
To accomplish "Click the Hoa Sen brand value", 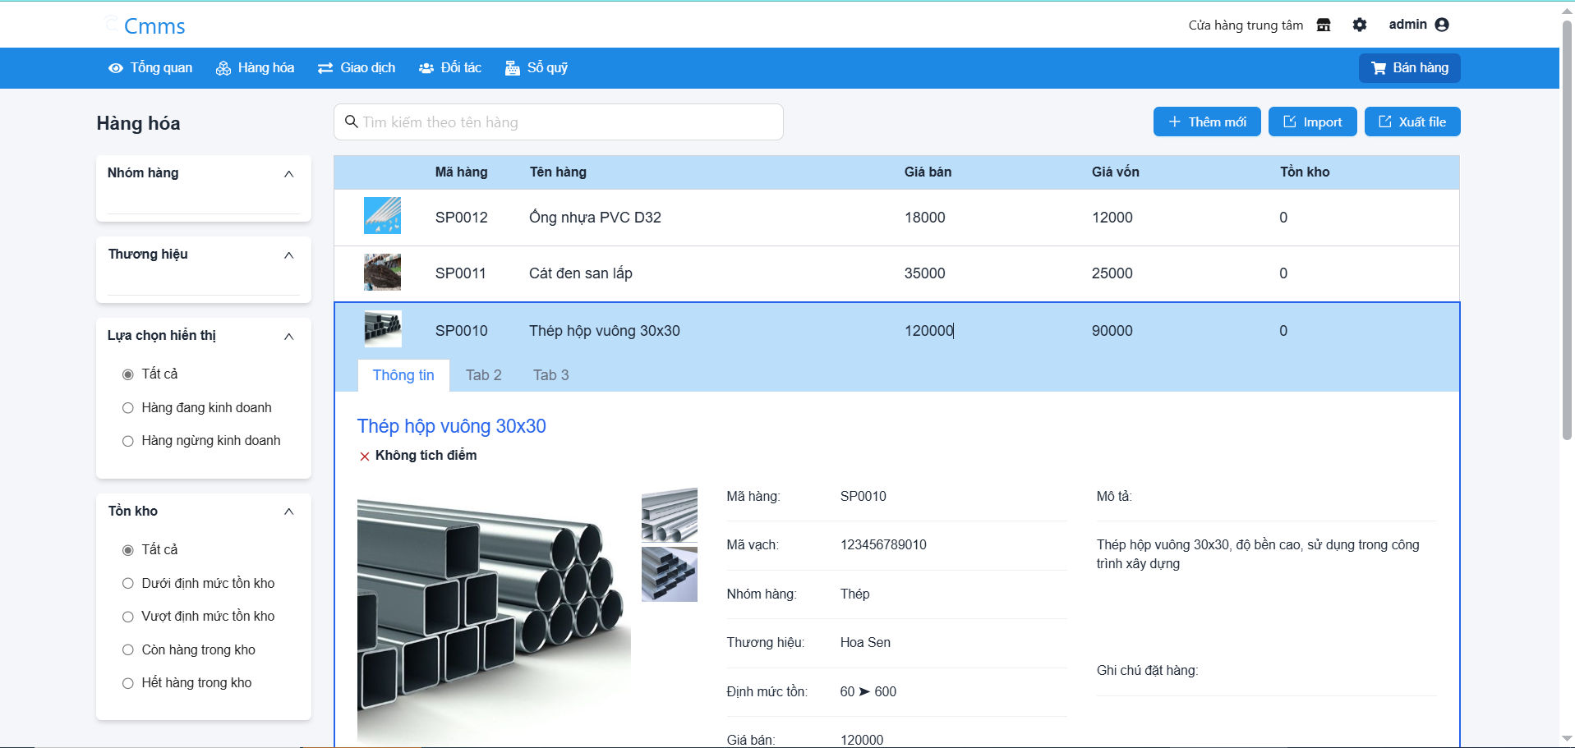I will point(865,643).
